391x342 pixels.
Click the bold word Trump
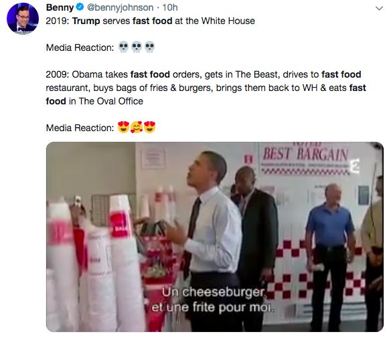coord(86,21)
